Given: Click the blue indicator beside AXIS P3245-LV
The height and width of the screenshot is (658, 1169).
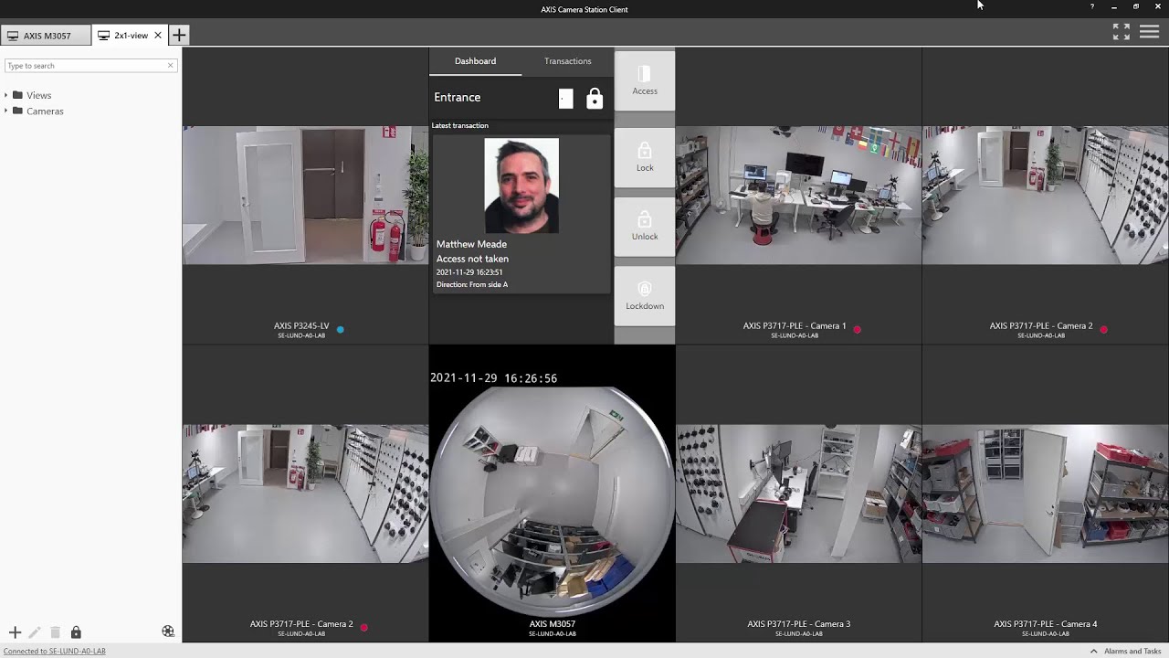Looking at the screenshot, I should click(x=341, y=329).
